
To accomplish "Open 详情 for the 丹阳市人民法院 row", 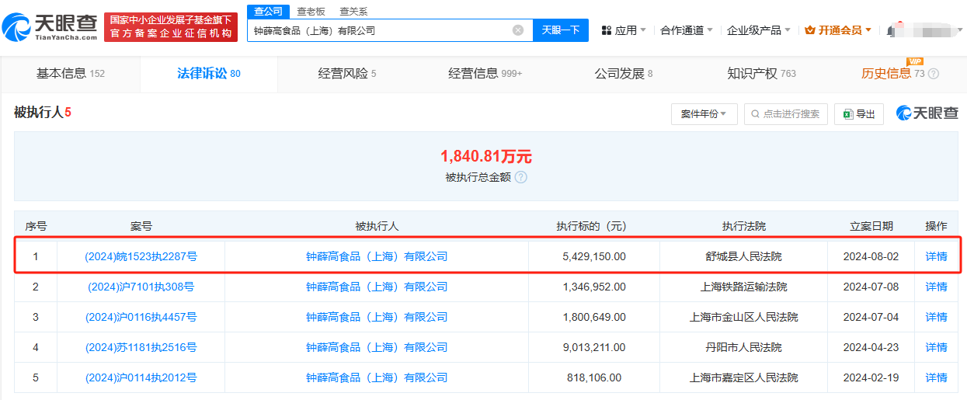I will (x=936, y=347).
